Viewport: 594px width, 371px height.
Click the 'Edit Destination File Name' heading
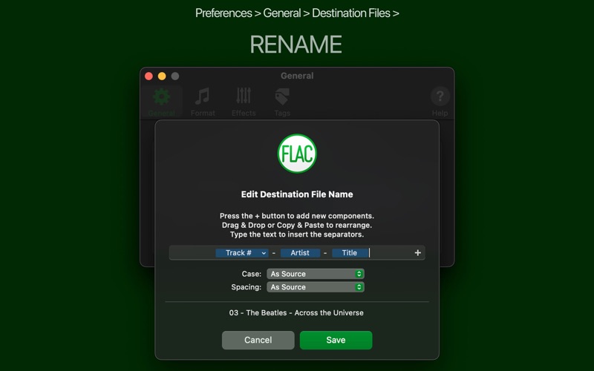pos(297,194)
